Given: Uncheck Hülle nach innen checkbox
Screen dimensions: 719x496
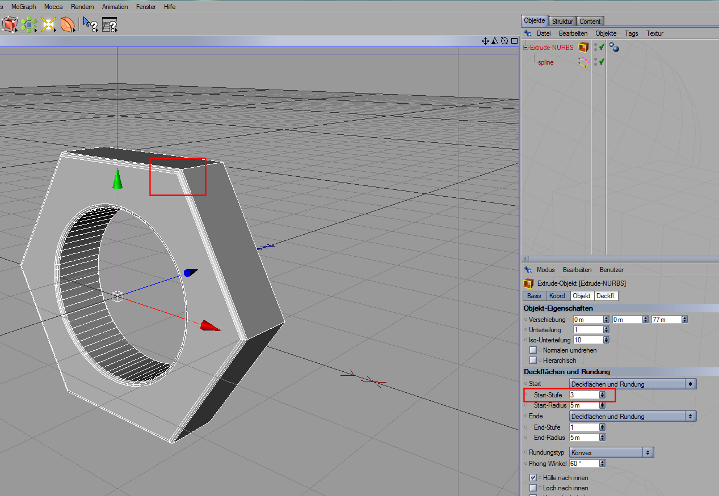Looking at the screenshot, I should pyautogui.click(x=533, y=478).
